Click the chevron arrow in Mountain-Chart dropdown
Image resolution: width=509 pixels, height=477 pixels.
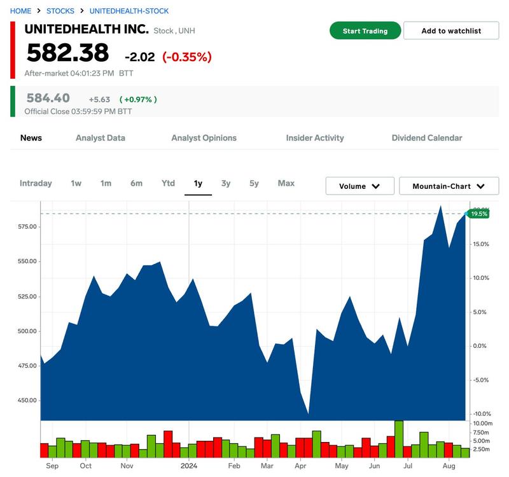click(481, 186)
